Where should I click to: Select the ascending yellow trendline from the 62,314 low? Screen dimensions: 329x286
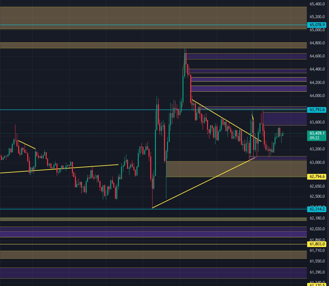pyautogui.click(x=204, y=183)
